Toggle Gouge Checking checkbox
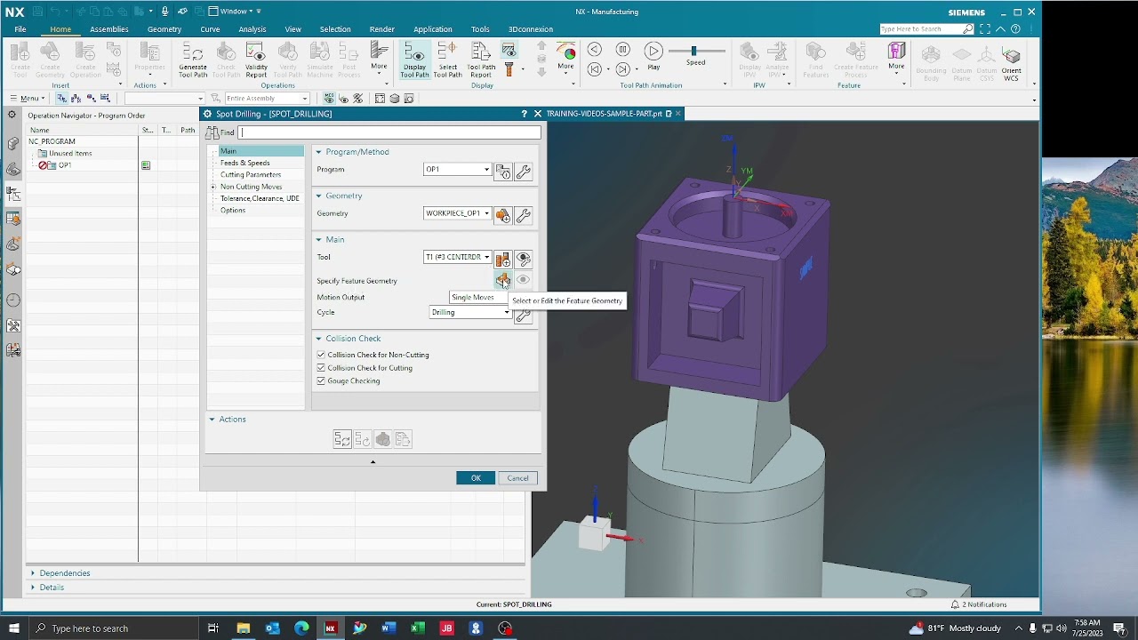Screen dimensions: 1138x640 pyautogui.click(x=321, y=381)
